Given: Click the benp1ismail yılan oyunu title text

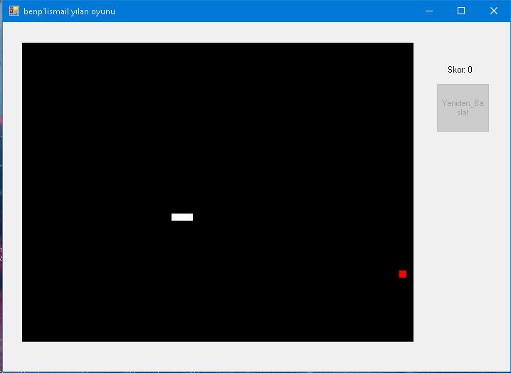Looking at the screenshot, I should point(70,11).
